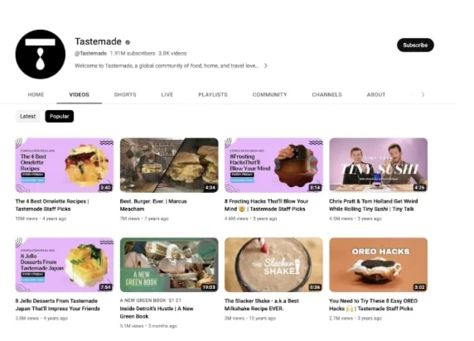Screen dimensions: 474x341
Task: Go to the Community tab
Action: coord(269,94)
